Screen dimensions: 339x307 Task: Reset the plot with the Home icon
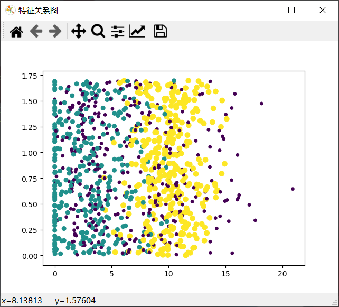tap(16, 32)
